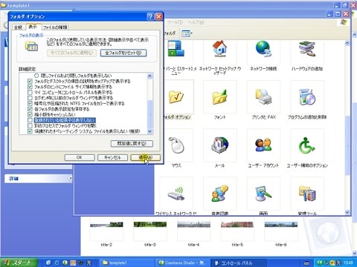
Task: Click the Folders toolbar button
Action: pyautogui.click(x=170, y=33)
